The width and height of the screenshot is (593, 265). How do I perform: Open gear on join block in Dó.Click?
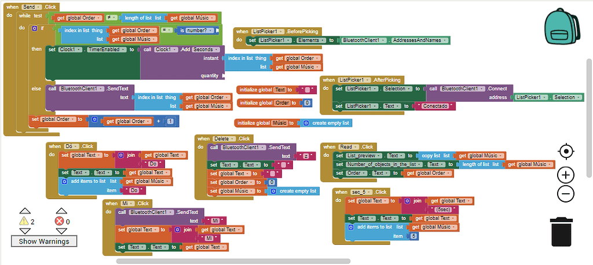click(121, 155)
